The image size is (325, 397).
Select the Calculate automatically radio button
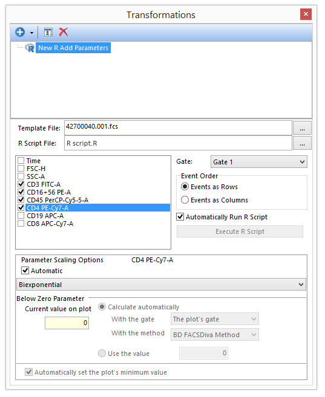pyautogui.click(x=102, y=307)
